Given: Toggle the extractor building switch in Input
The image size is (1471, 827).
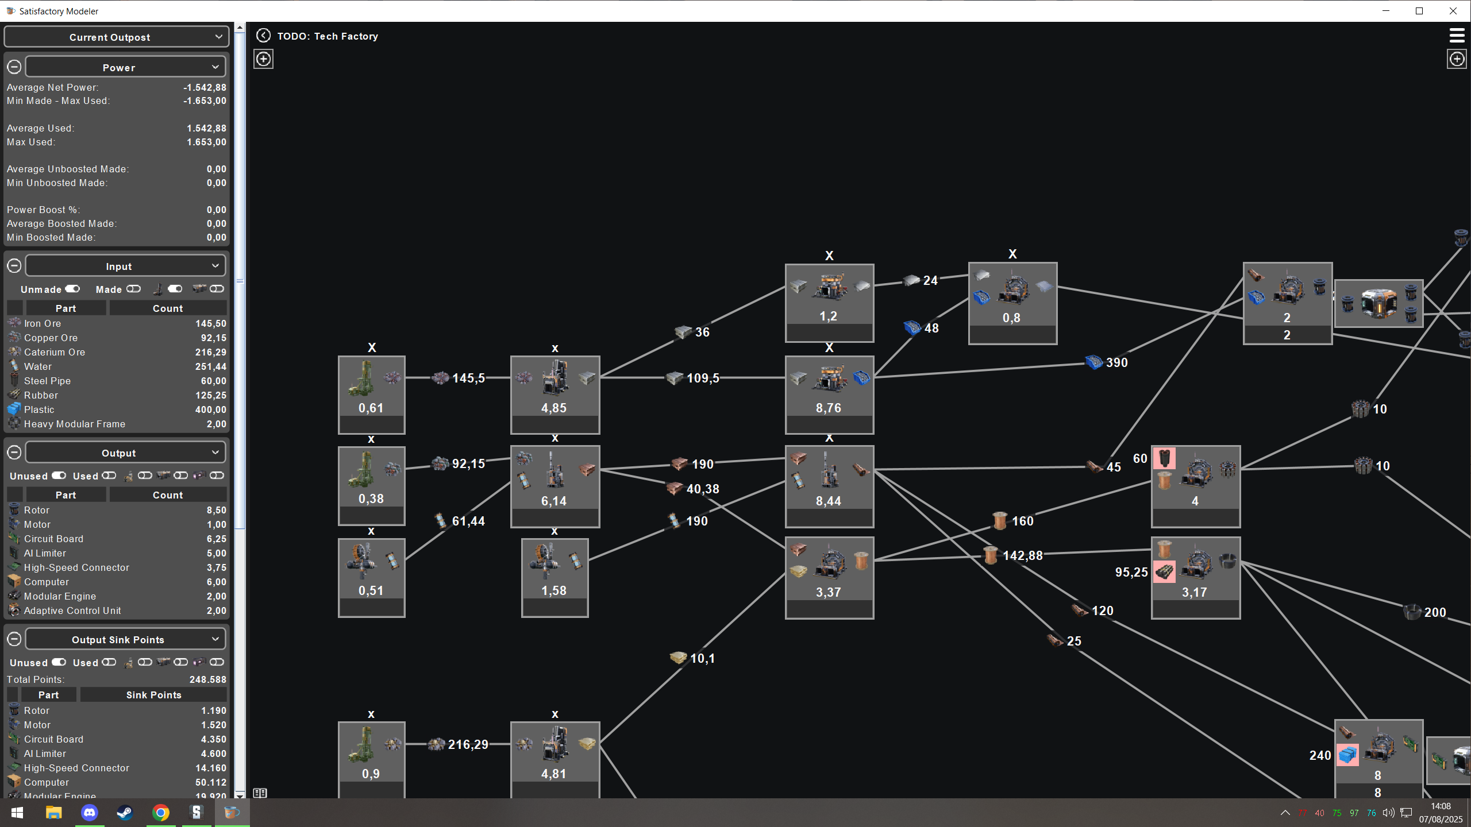Looking at the screenshot, I should coord(175,289).
